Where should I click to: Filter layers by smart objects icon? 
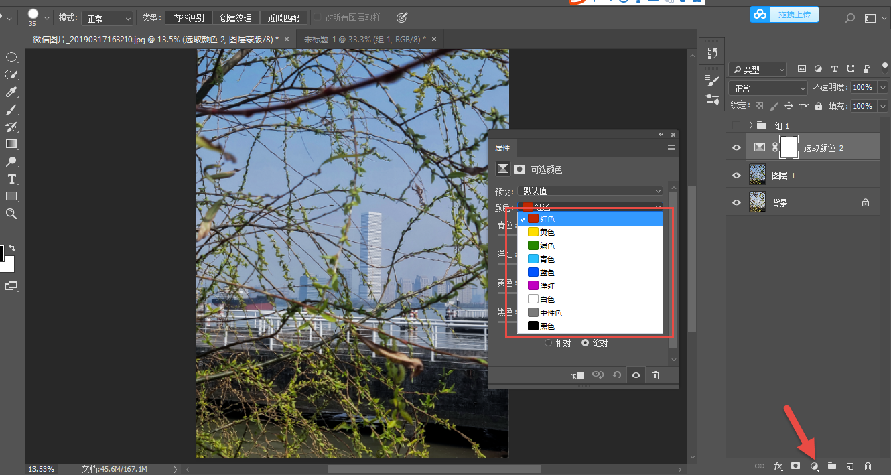click(868, 69)
